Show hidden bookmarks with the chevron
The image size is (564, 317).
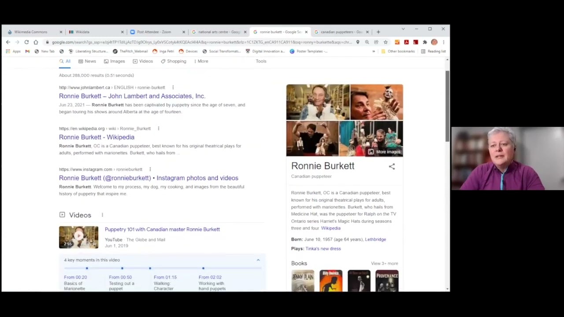374,52
